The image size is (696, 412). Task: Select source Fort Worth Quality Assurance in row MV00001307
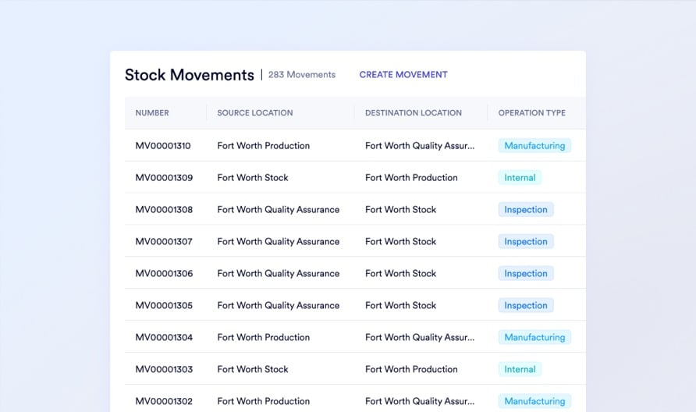click(x=279, y=242)
